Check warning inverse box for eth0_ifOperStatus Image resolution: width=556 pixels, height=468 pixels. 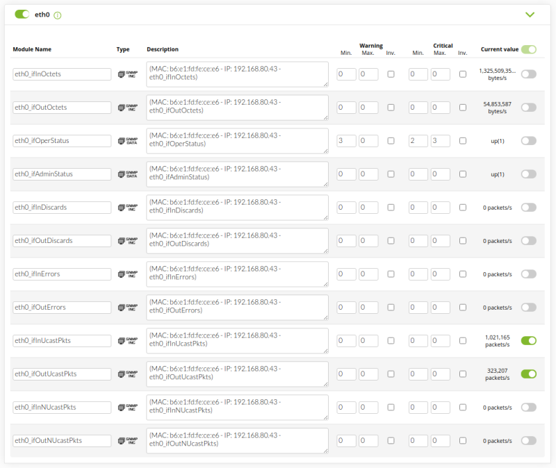[391, 141]
